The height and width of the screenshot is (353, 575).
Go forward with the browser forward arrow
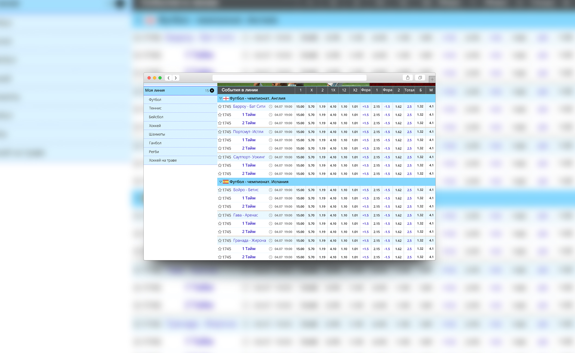(x=176, y=78)
